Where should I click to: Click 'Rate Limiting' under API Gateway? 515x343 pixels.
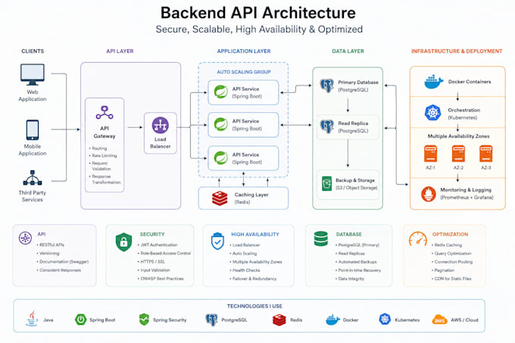[104, 155]
